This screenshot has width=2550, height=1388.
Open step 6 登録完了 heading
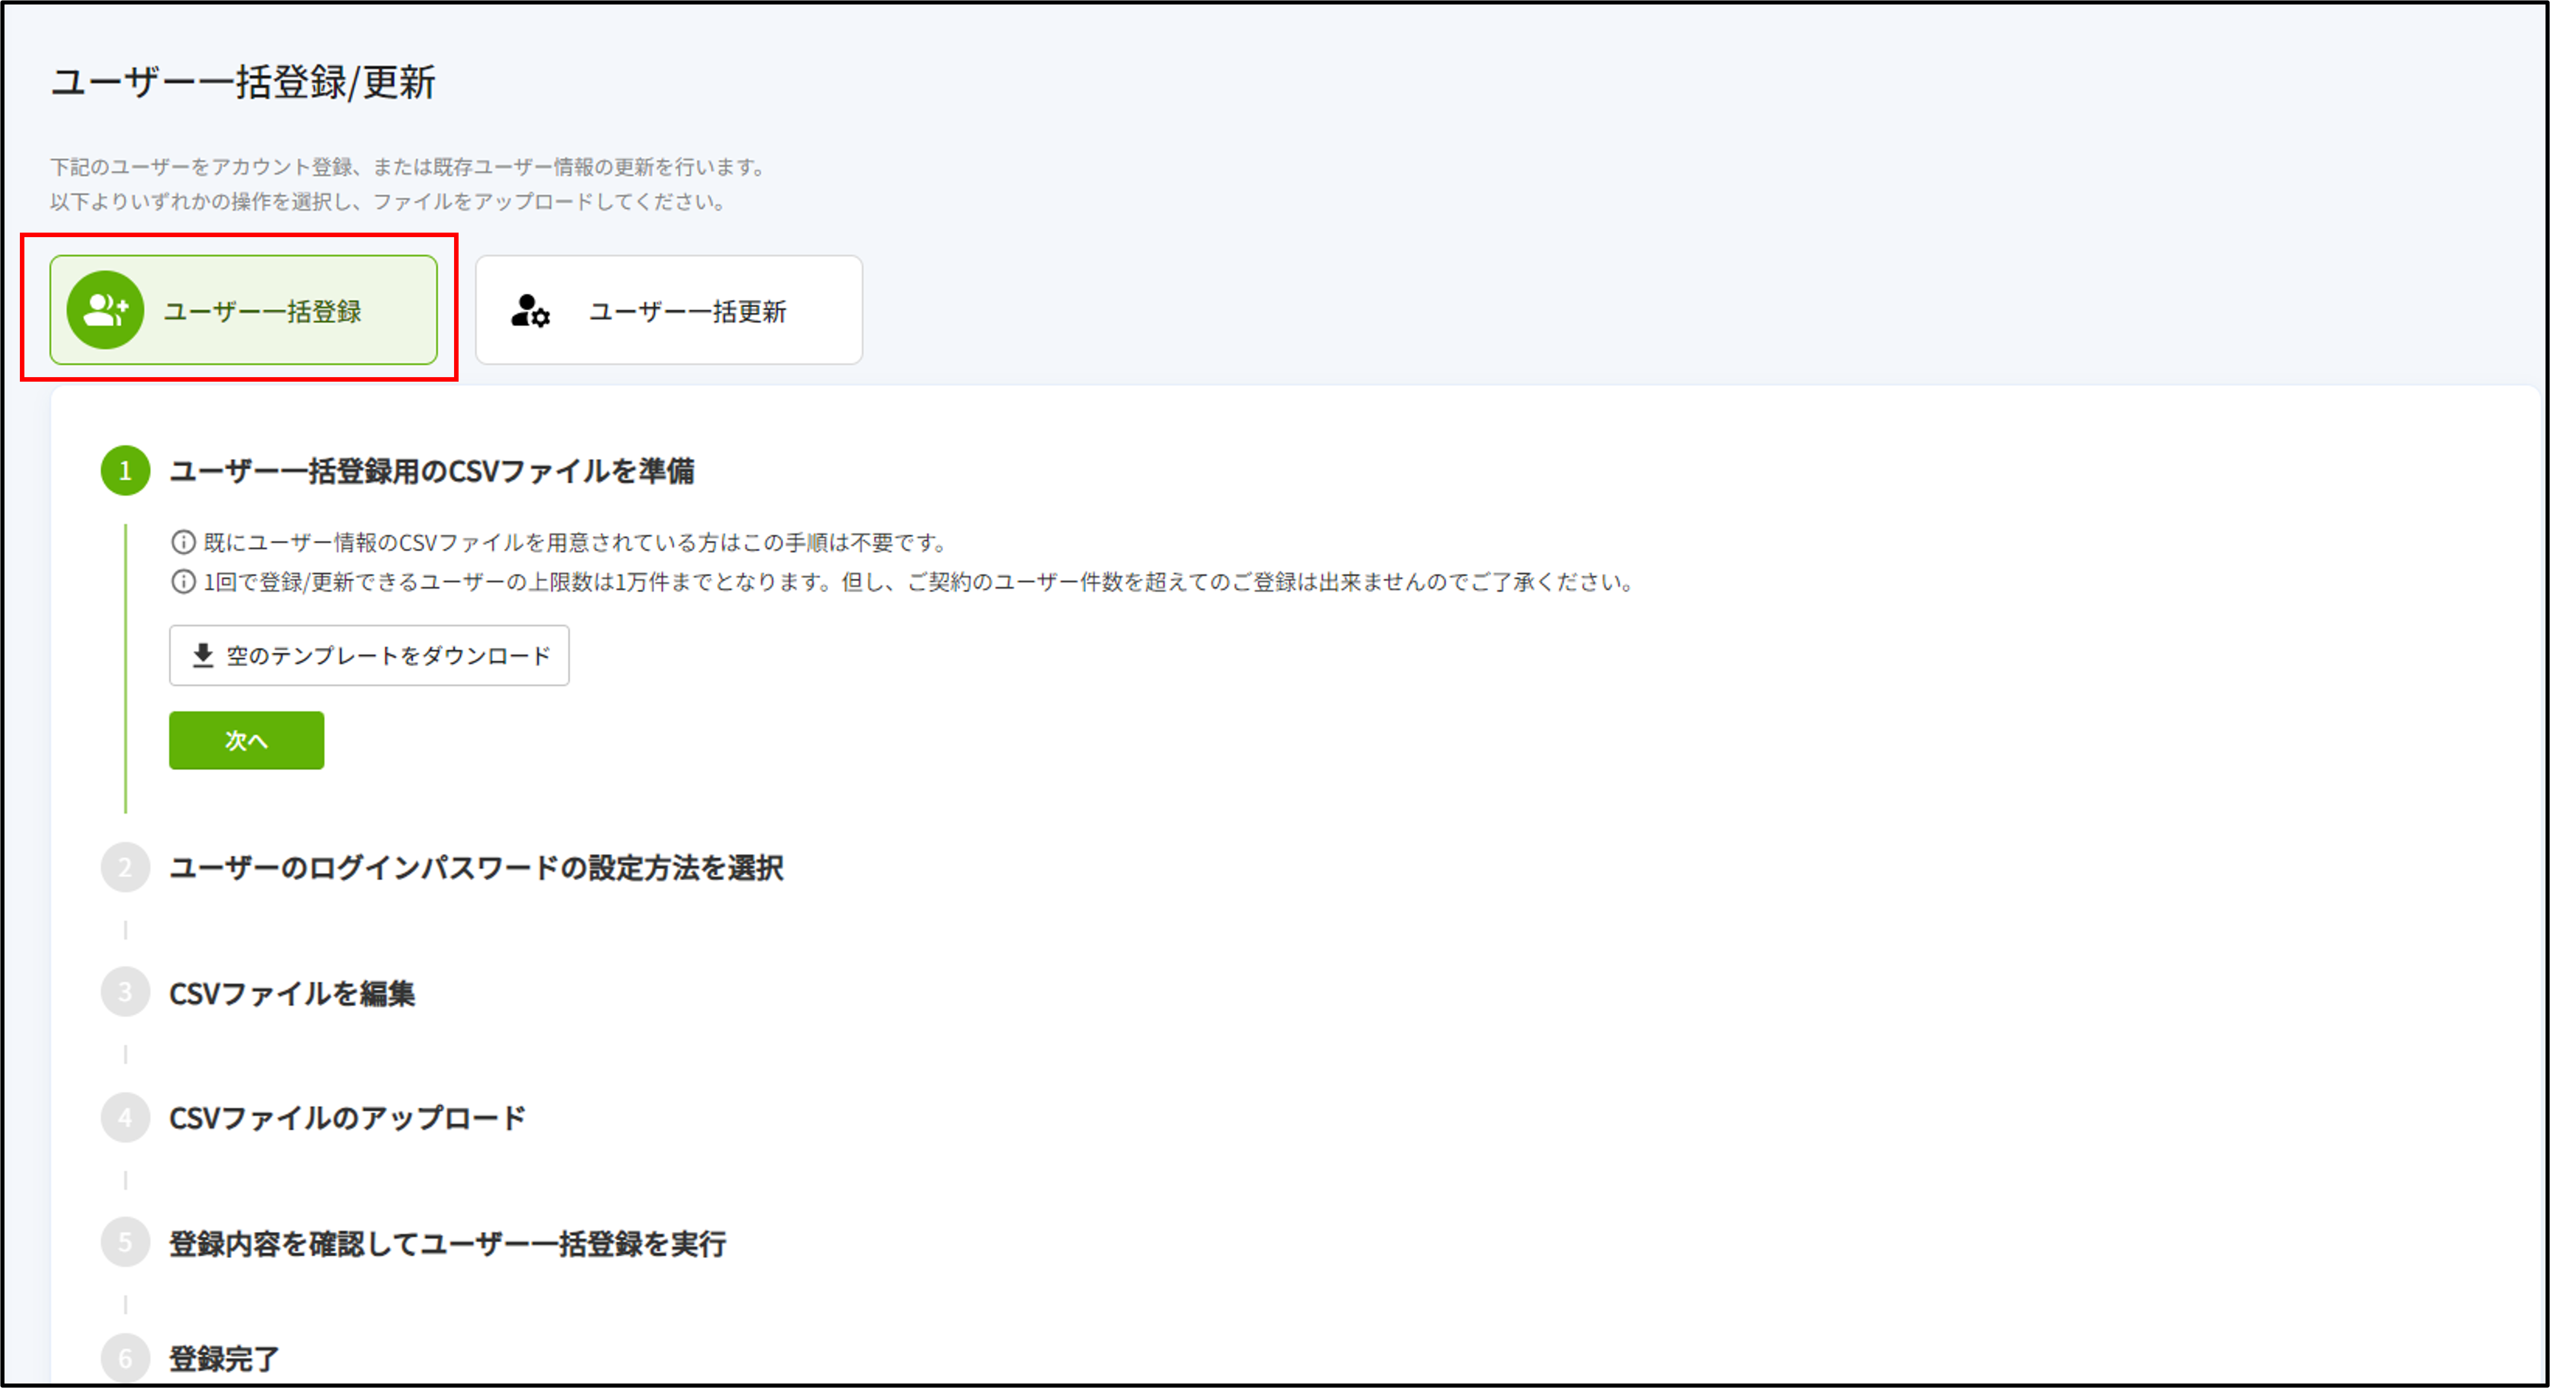(x=225, y=1358)
